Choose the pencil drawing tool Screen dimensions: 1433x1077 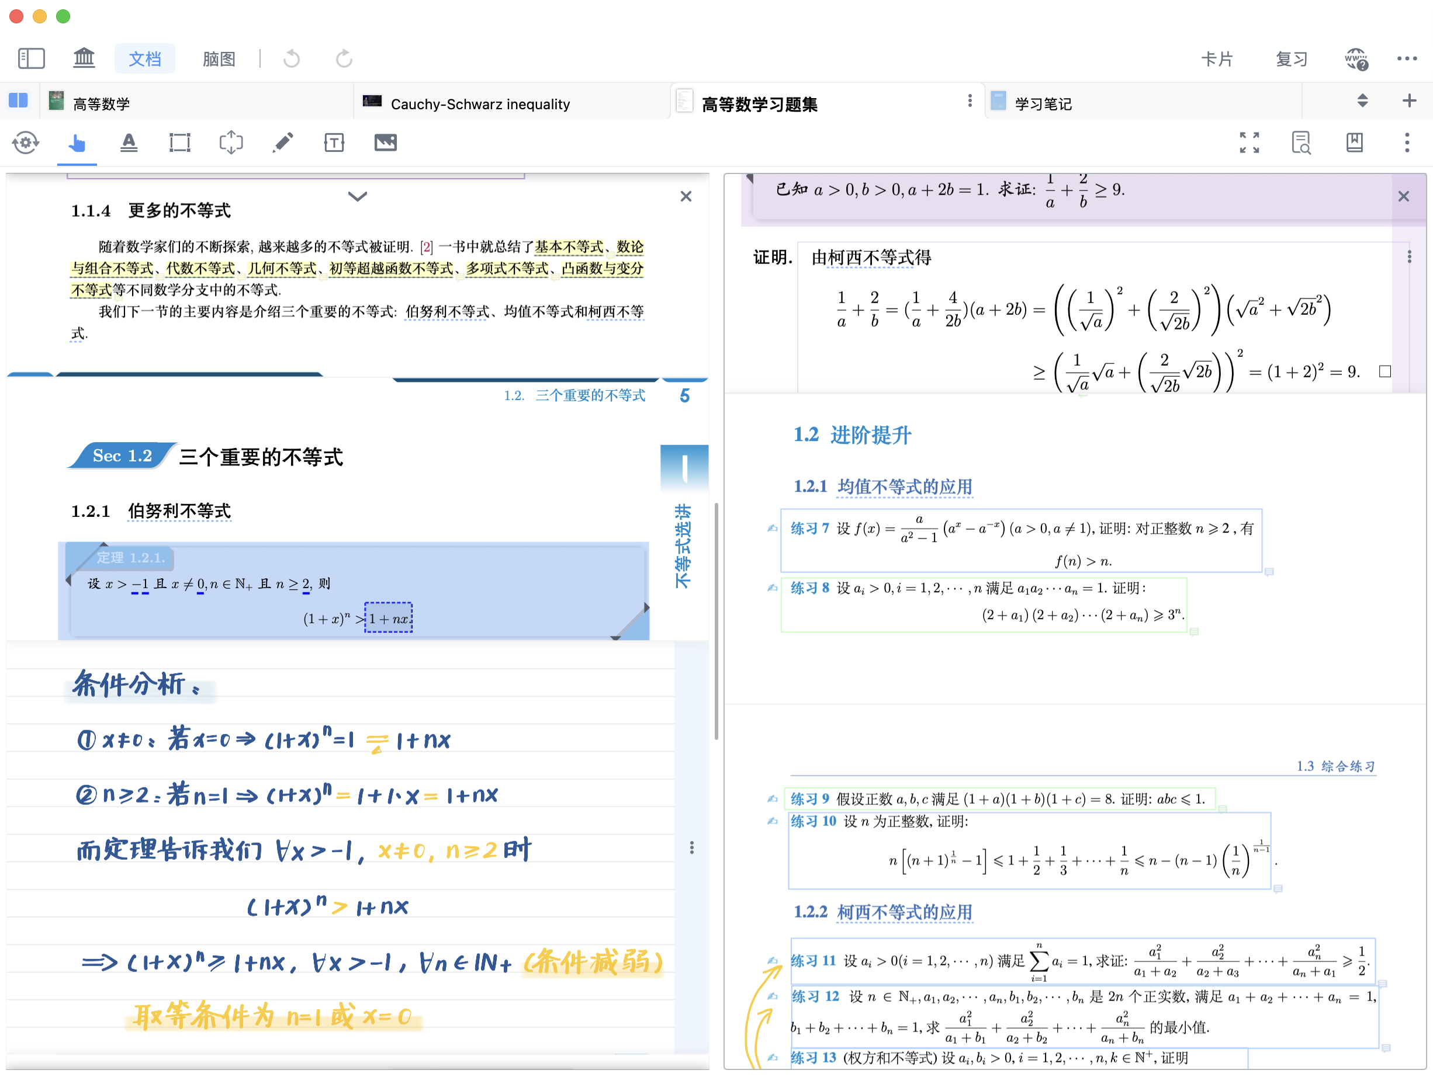282,143
